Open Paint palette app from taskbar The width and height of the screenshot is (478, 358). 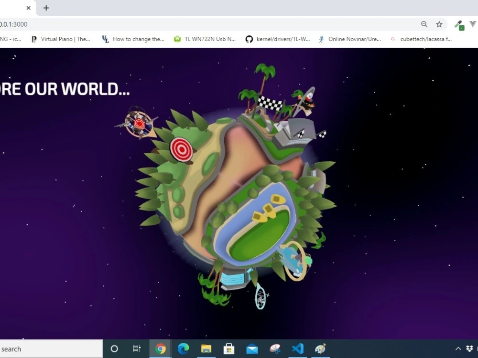point(320,348)
